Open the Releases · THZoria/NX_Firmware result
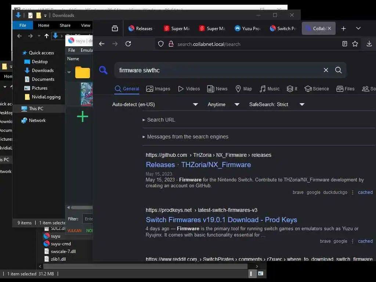 [x=198, y=165]
